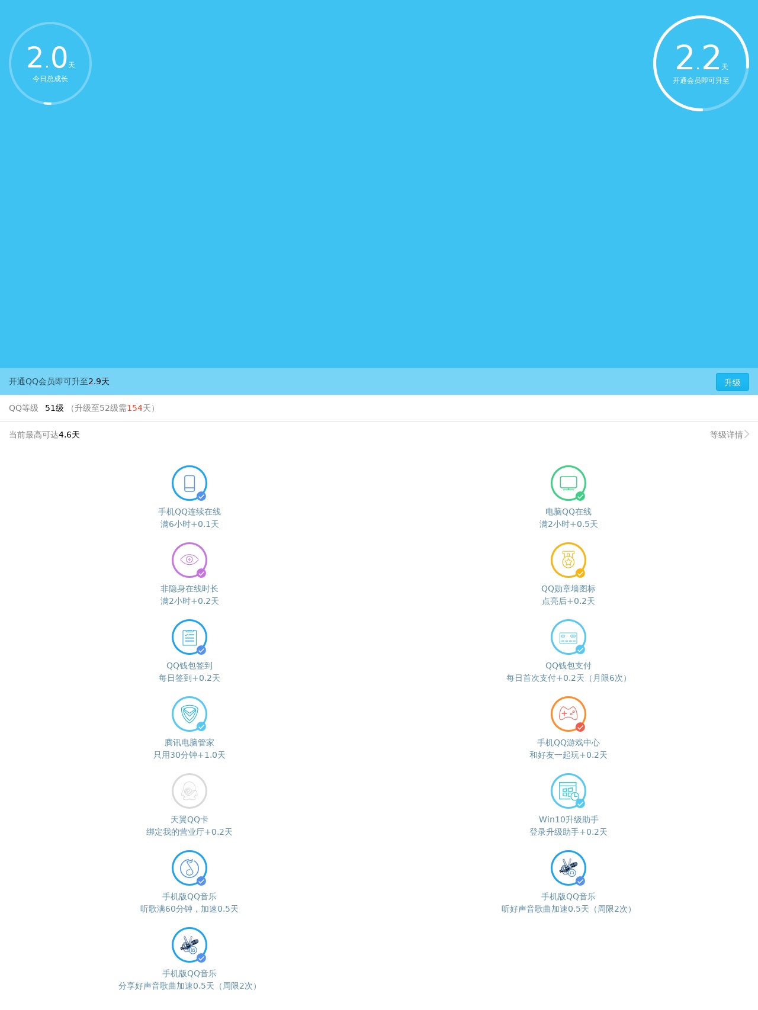
Task: Click the label 非隐身在线时长
Action: (x=189, y=588)
